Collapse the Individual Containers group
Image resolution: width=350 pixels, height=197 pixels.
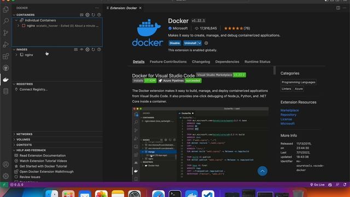(x=16, y=20)
